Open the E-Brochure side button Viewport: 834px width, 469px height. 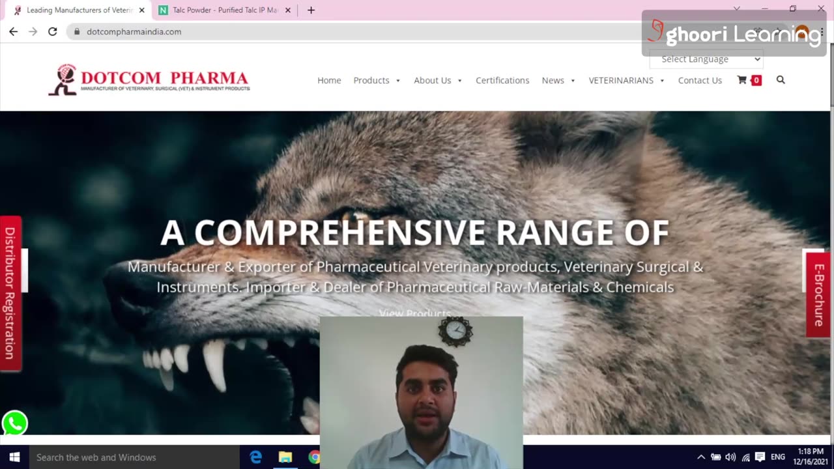click(x=818, y=294)
